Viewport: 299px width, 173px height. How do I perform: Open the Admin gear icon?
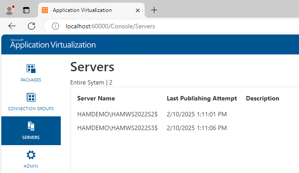pos(31,155)
